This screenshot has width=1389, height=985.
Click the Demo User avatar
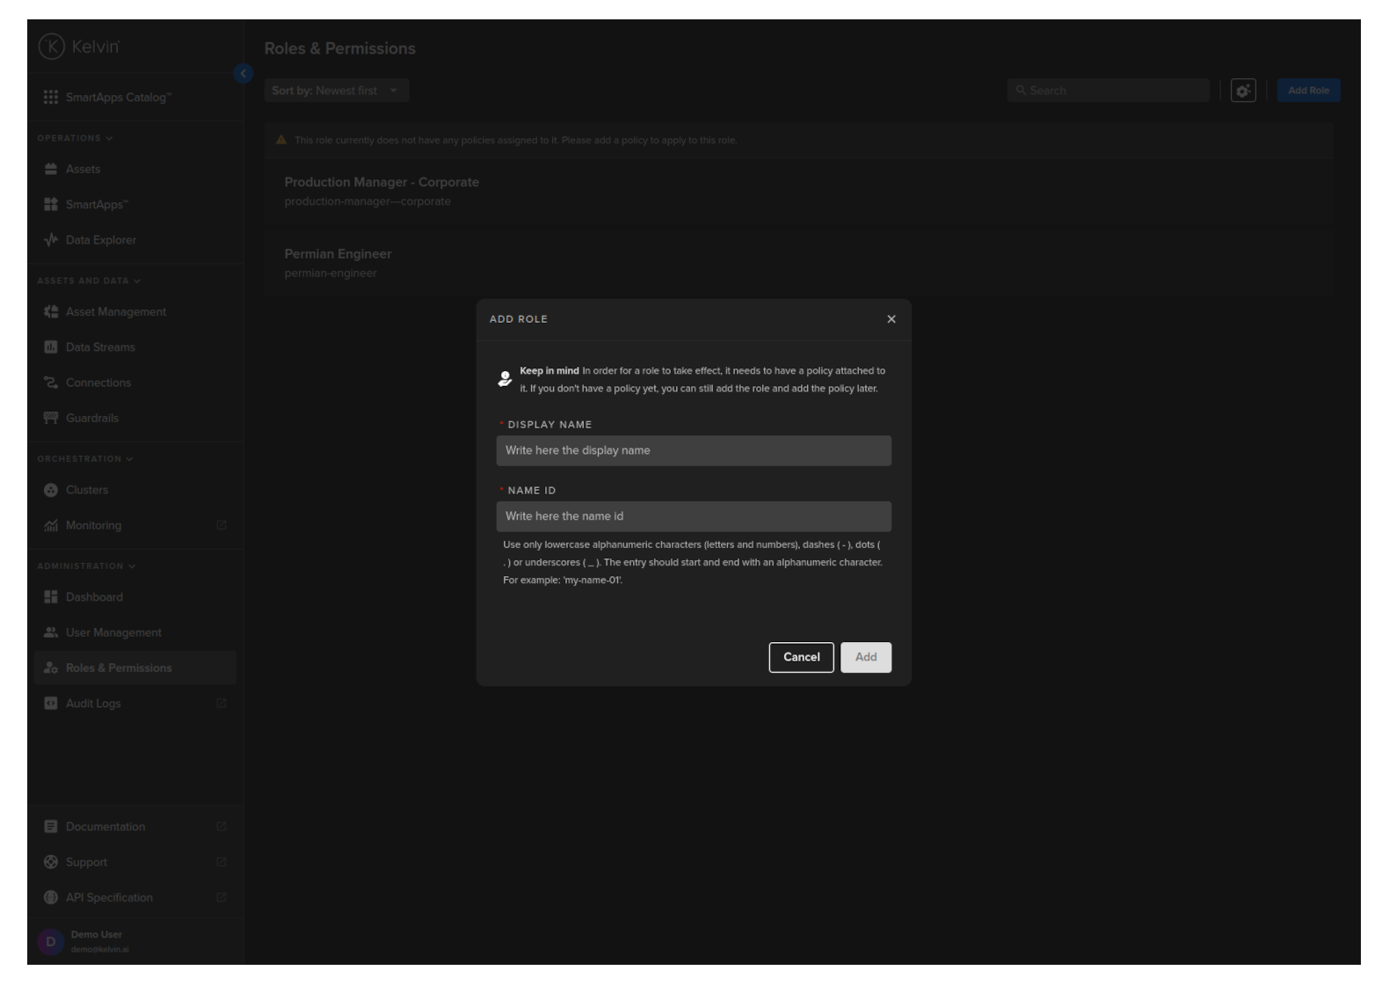[x=50, y=942]
